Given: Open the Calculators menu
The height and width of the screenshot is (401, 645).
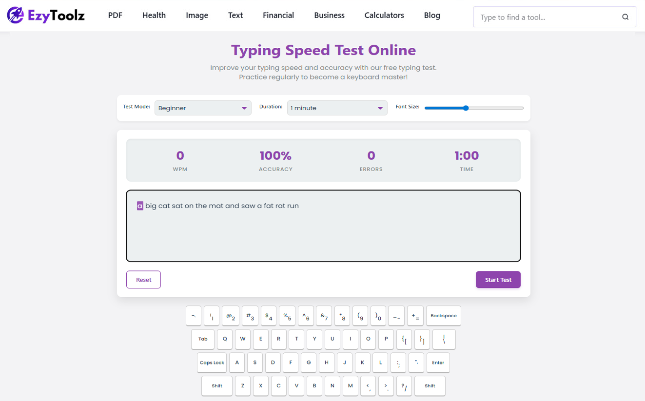Looking at the screenshot, I should click(384, 15).
